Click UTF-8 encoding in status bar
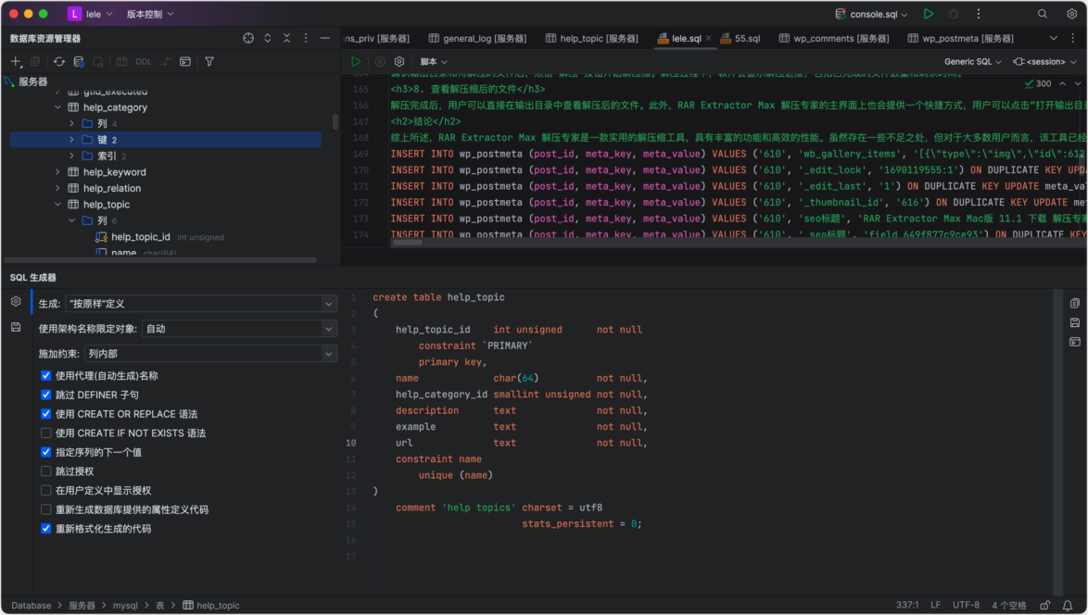Image resolution: width=1088 pixels, height=615 pixels. (x=966, y=606)
